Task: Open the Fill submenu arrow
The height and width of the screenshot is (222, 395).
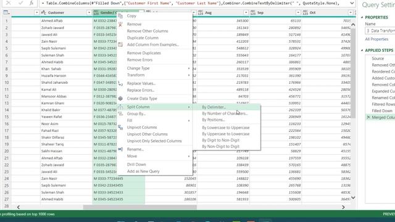Action: tap(189, 121)
